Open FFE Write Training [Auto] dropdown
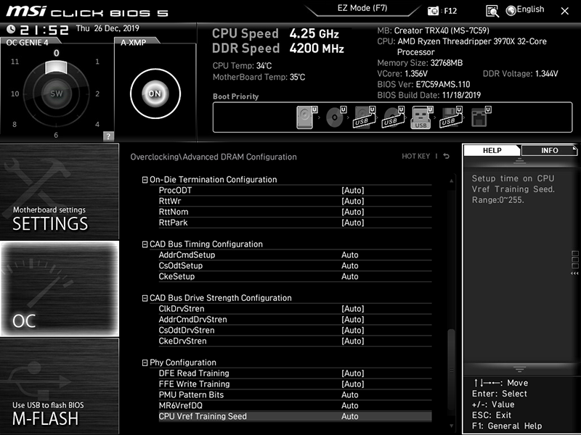Screen dimensions: 581x435 point(353,384)
